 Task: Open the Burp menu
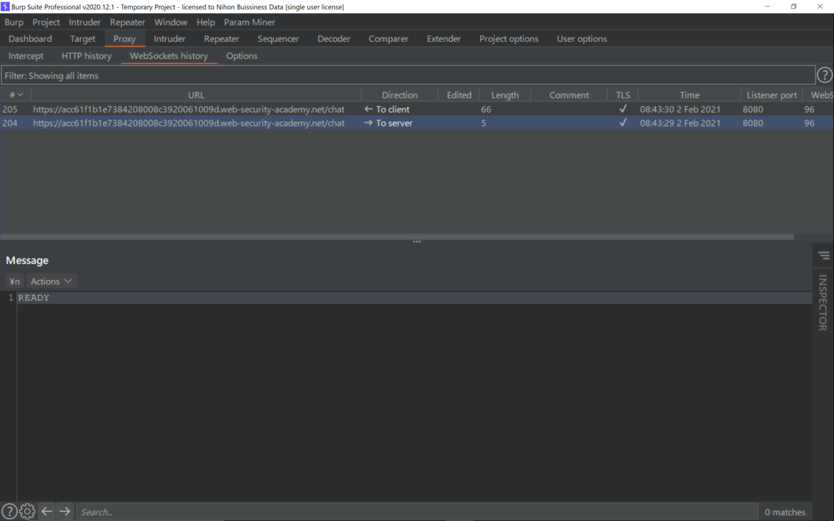(14, 22)
